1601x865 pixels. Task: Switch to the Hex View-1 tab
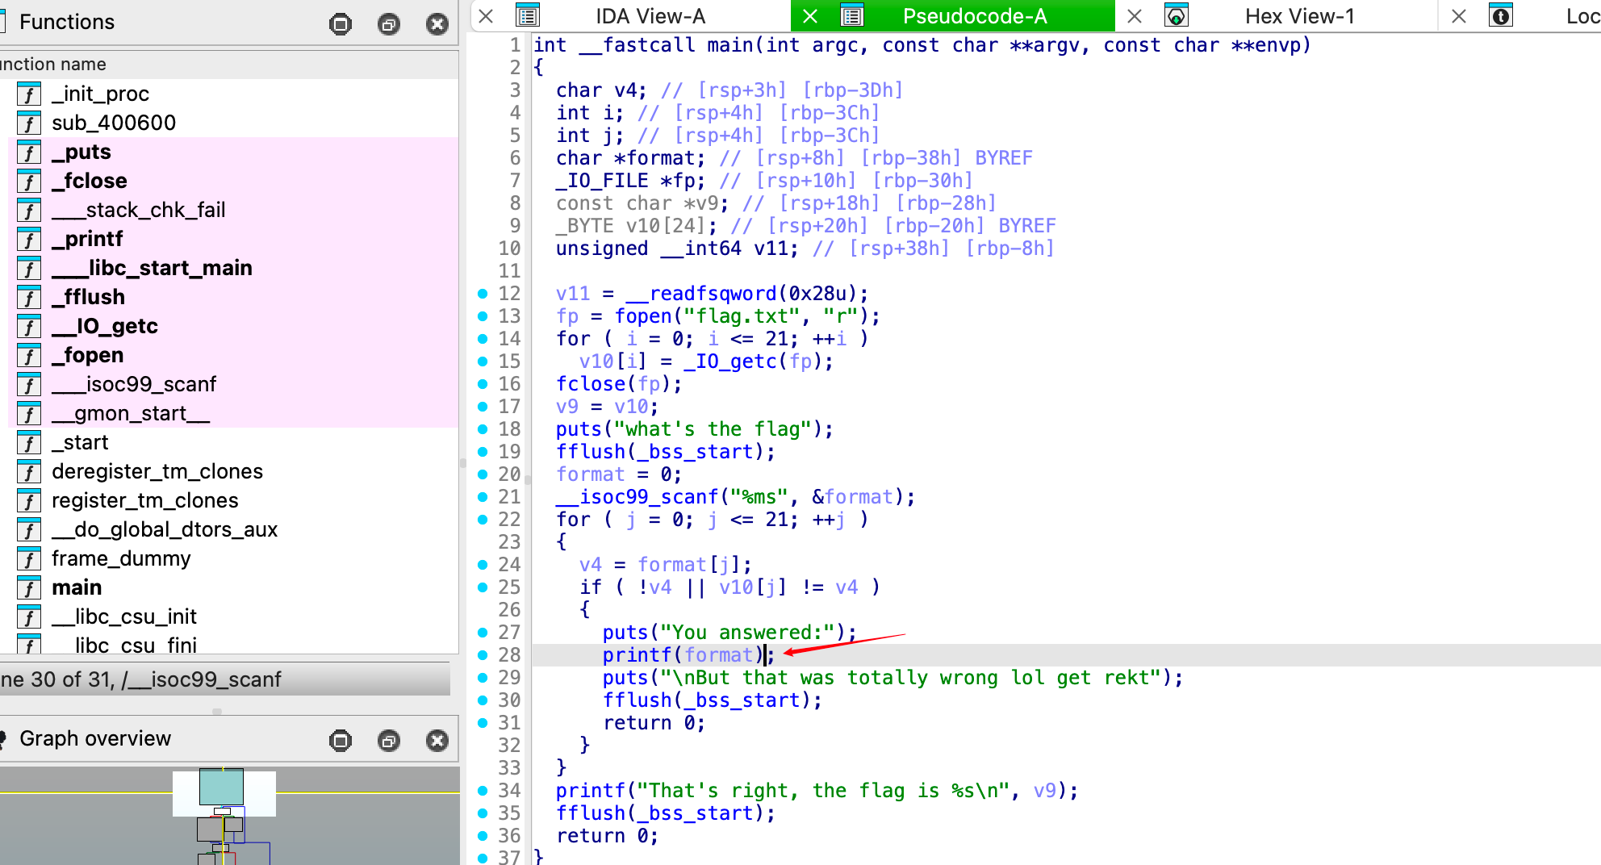(x=1299, y=16)
